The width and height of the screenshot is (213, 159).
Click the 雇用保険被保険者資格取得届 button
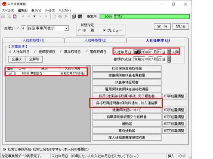tap(127, 89)
